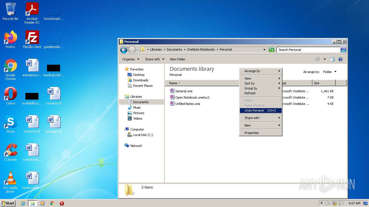Click the Forward navigation arrow in Explorer
Image resolution: width=369 pixels, height=207 pixels.
(x=132, y=50)
